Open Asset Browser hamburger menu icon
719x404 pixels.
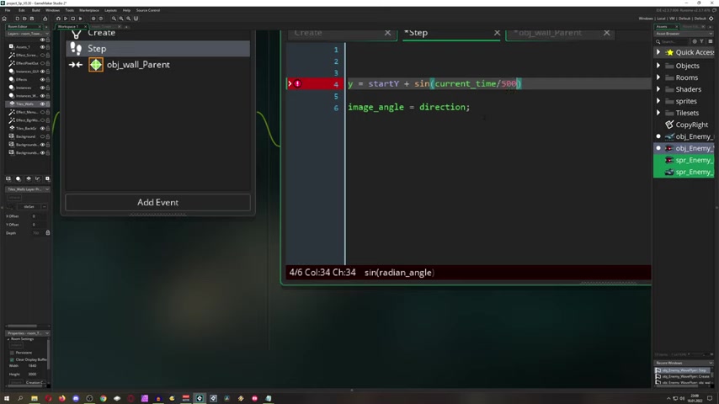tap(711, 41)
